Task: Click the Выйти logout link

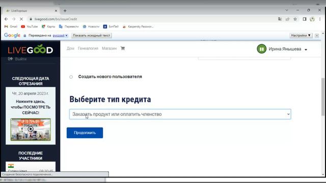Action: (17, 59)
